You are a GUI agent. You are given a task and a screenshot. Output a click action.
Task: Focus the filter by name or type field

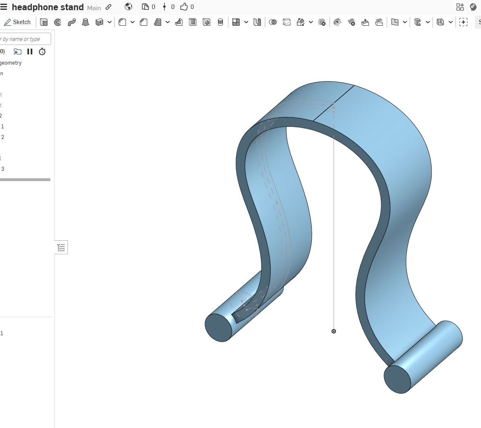click(x=25, y=39)
